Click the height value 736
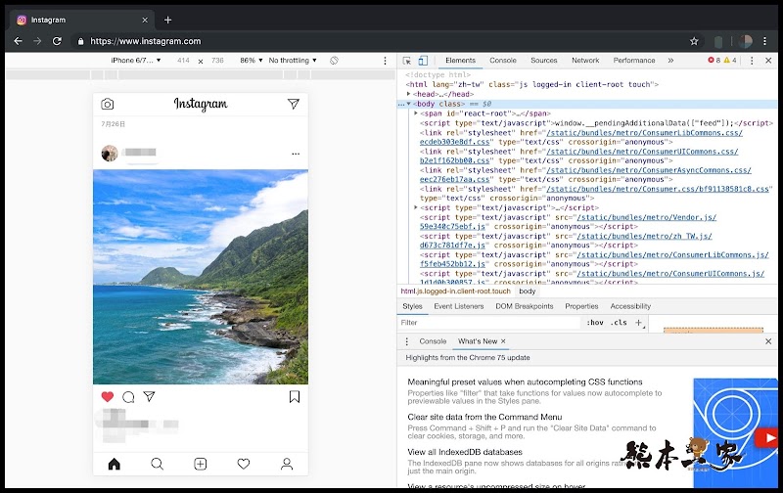783x493 pixels. 217,61
